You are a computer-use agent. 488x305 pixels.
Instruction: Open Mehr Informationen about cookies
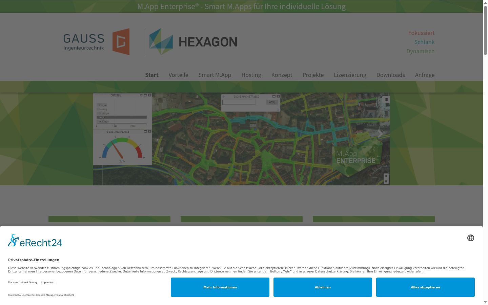pos(220,287)
